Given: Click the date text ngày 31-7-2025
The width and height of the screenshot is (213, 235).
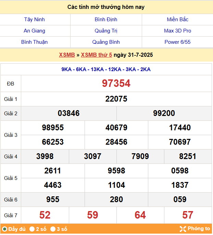Looking at the screenshot, I should tap(133, 55).
